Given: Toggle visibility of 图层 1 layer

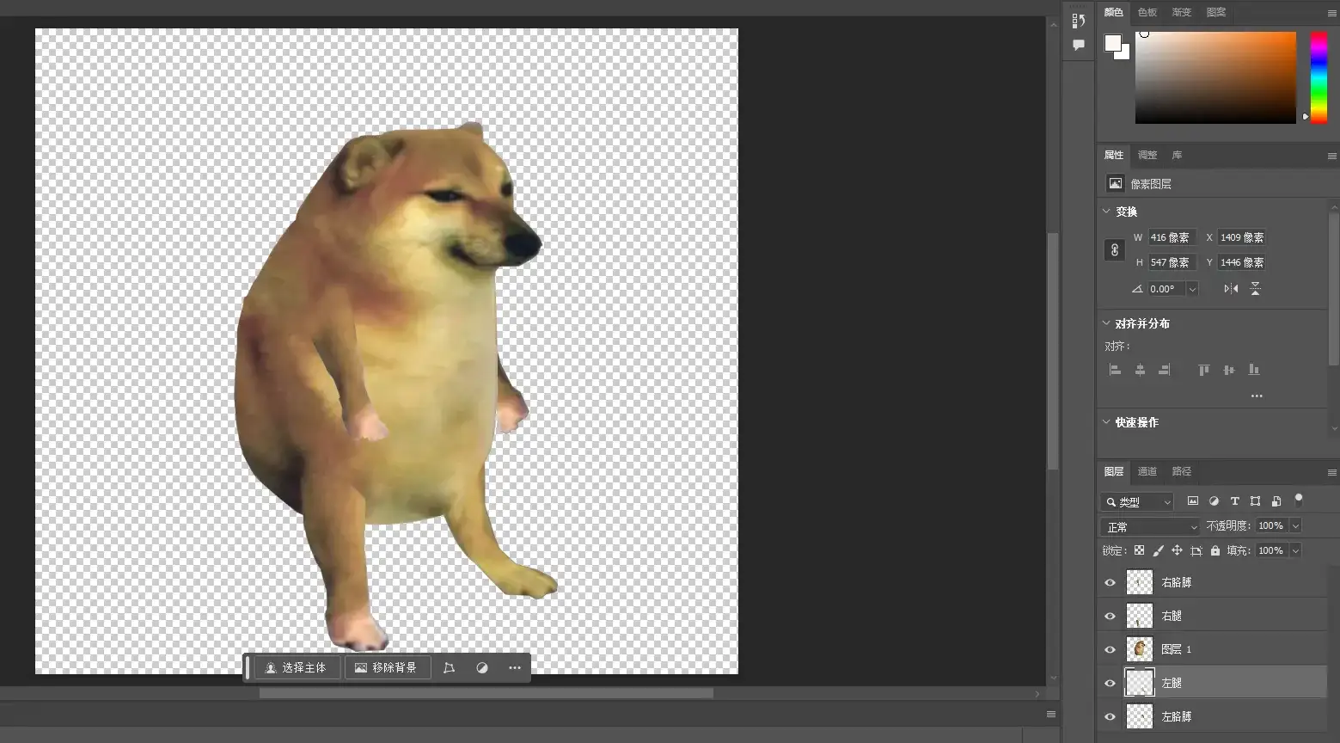Looking at the screenshot, I should pyautogui.click(x=1110, y=649).
